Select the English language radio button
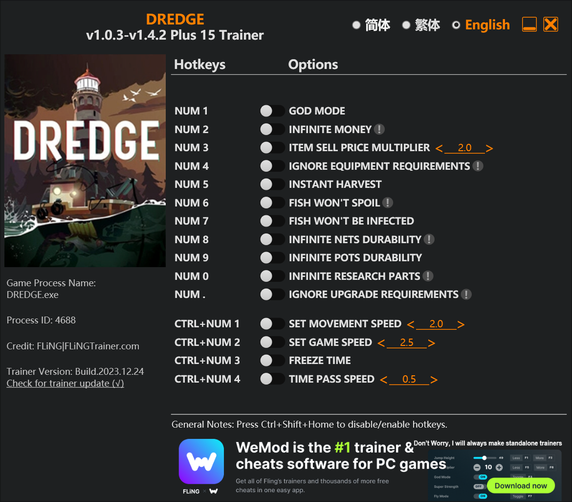Screen dimensions: 572x502 click(456, 25)
